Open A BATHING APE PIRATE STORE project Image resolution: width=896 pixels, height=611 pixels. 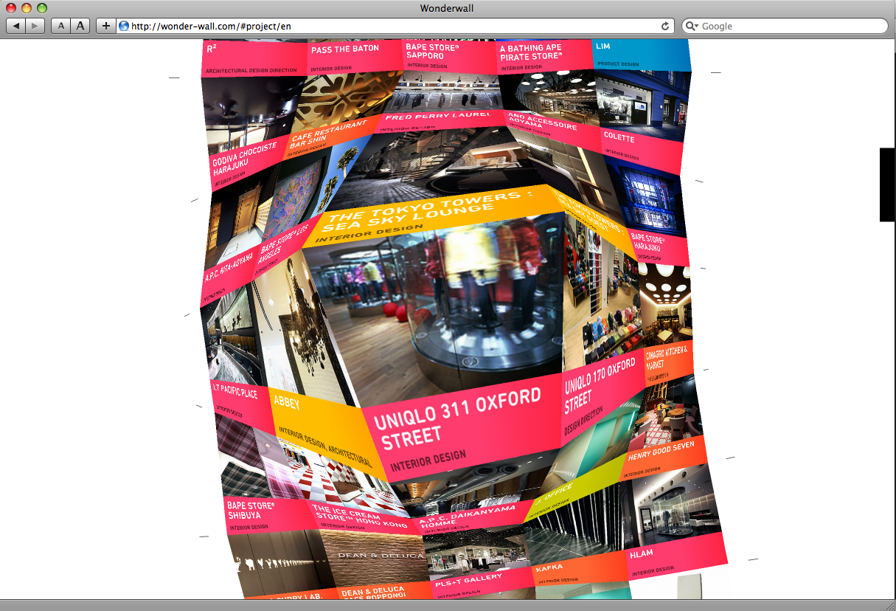pyautogui.click(x=544, y=55)
